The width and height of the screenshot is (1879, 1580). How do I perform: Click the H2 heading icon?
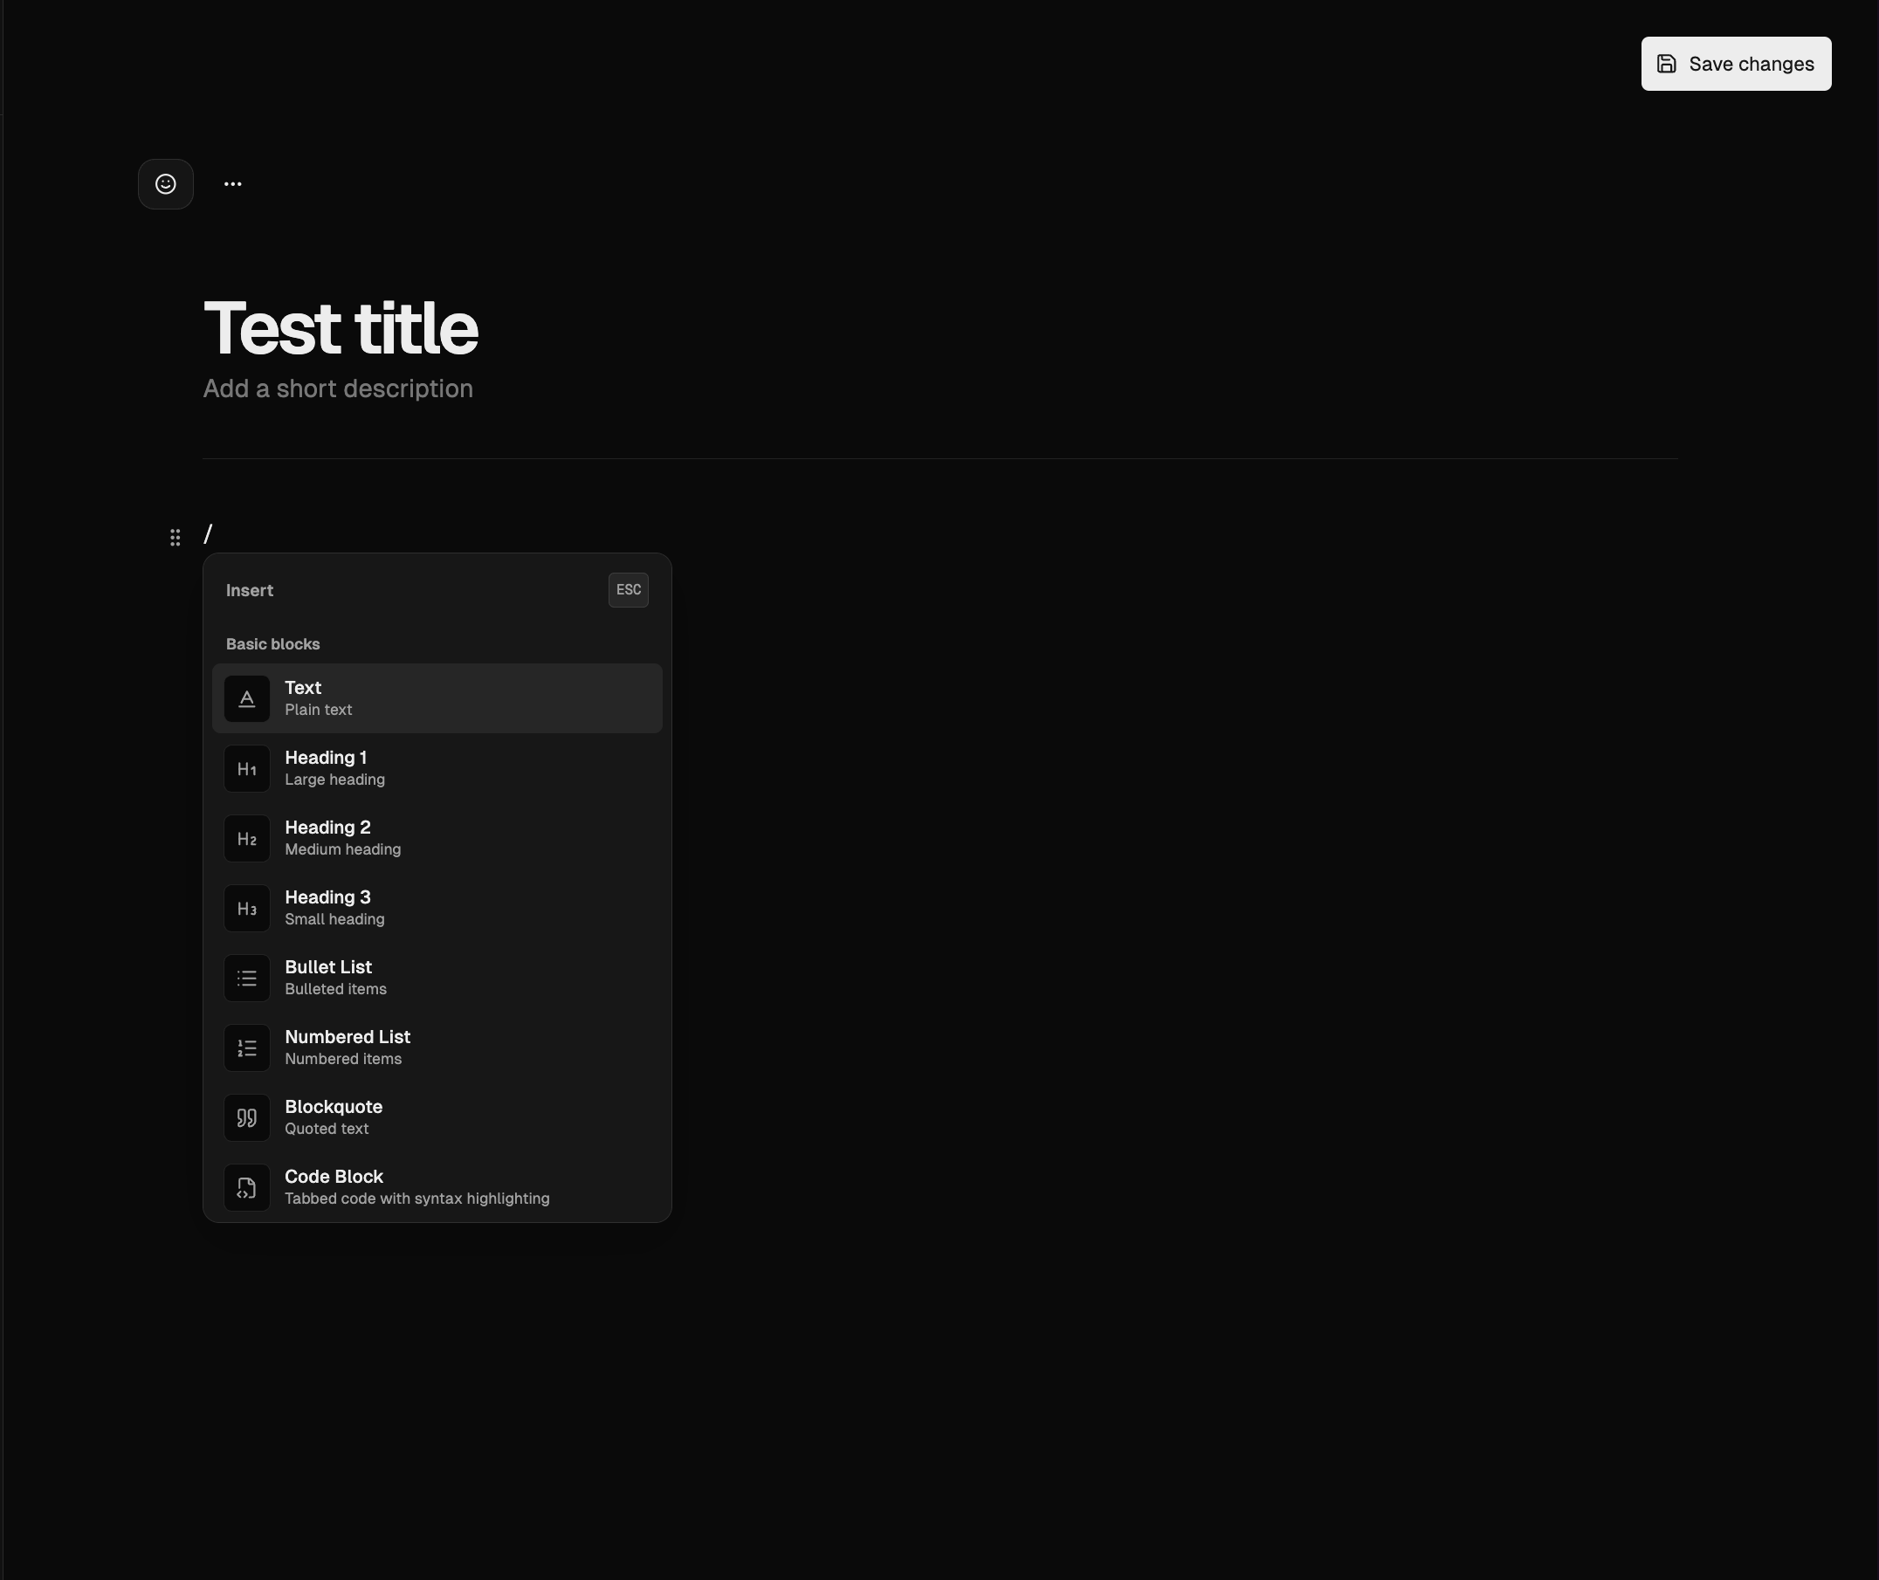[247, 838]
